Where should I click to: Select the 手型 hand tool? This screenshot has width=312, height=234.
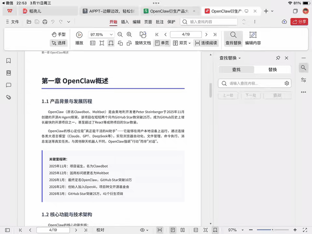tap(59, 34)
